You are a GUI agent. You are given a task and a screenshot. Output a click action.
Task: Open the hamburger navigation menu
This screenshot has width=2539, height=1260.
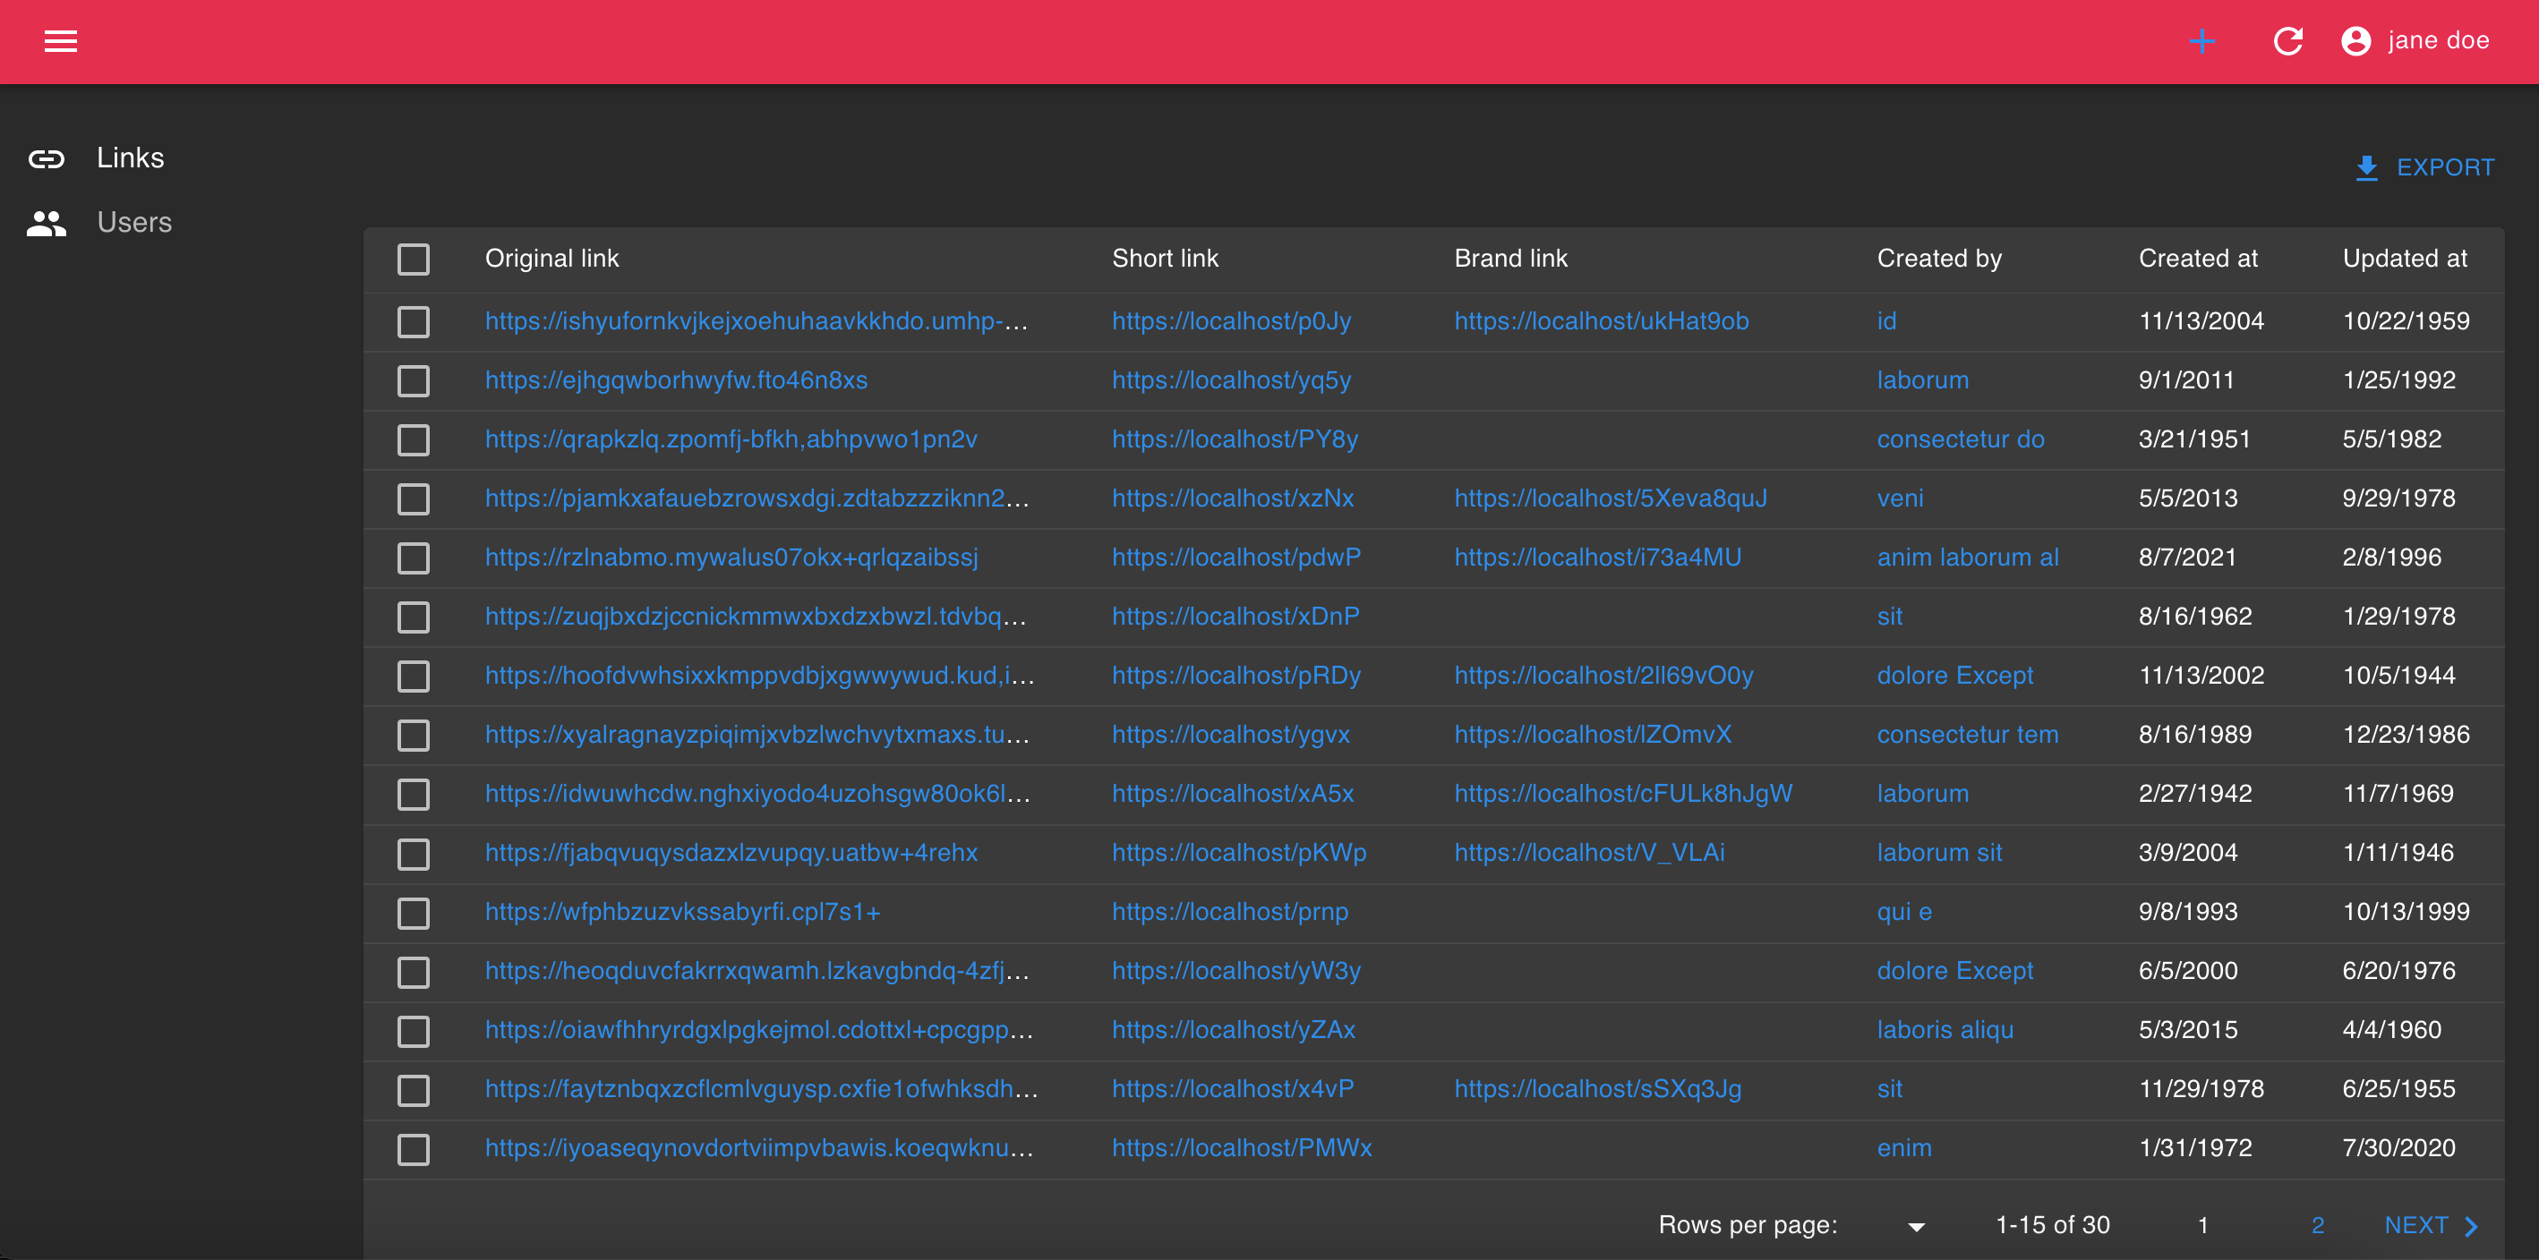point(60,41)
